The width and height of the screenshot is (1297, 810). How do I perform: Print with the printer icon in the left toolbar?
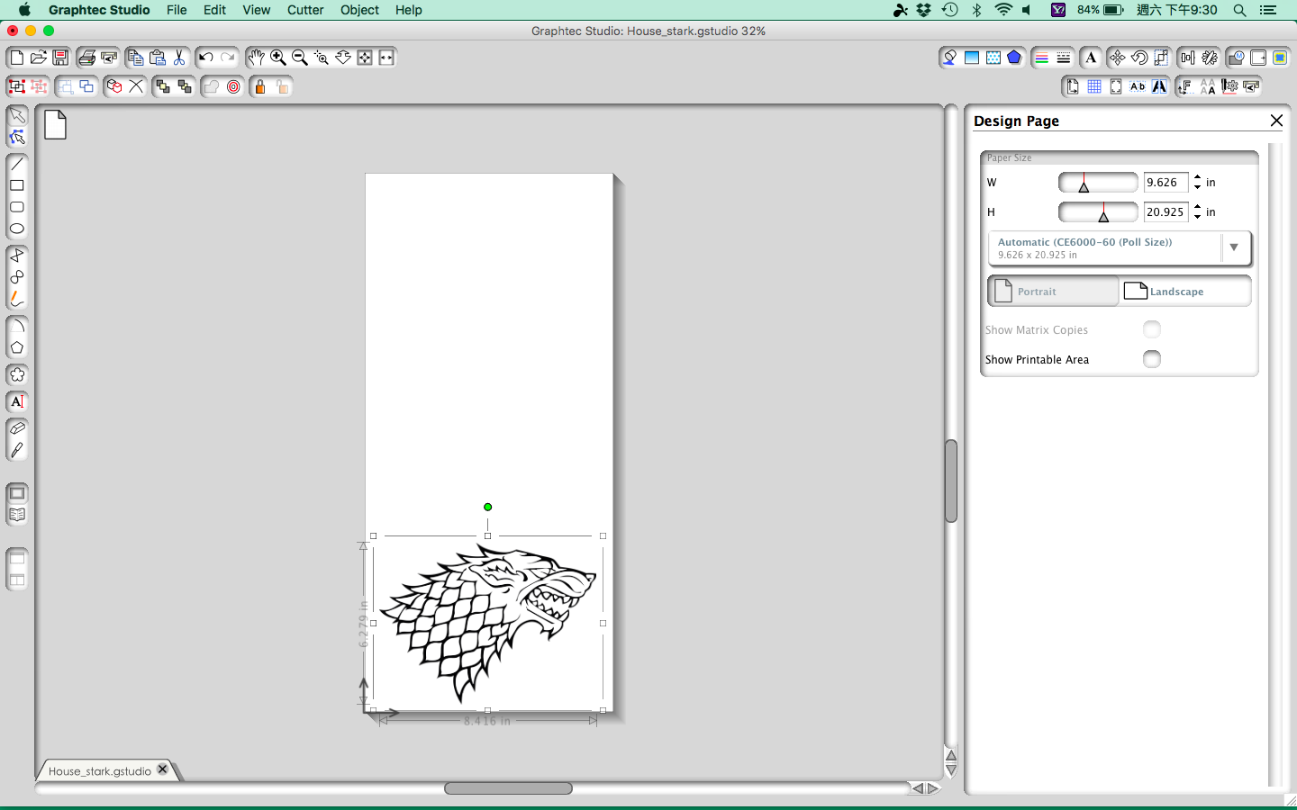coord(87,58)
